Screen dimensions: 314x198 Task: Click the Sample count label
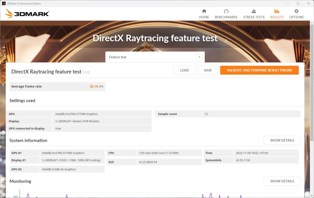(167, 114)
